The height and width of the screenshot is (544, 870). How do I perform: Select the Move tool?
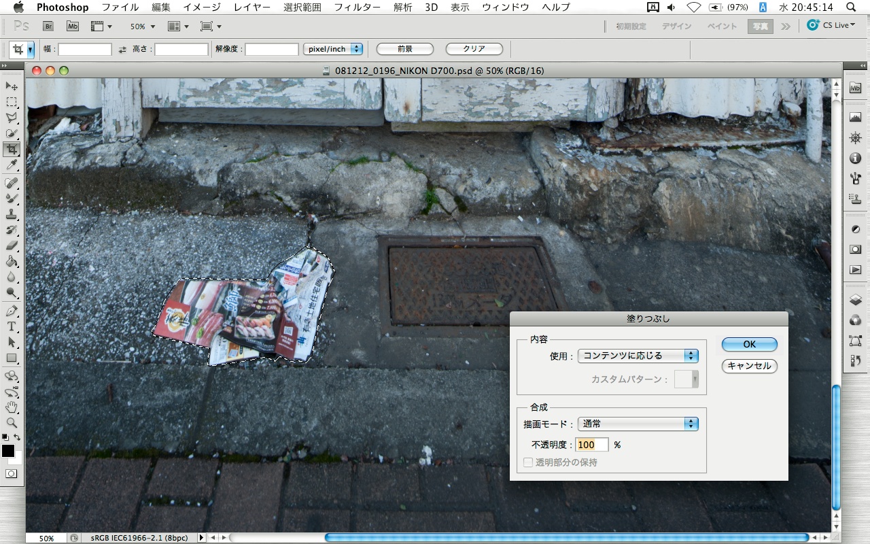pos(12,86)
